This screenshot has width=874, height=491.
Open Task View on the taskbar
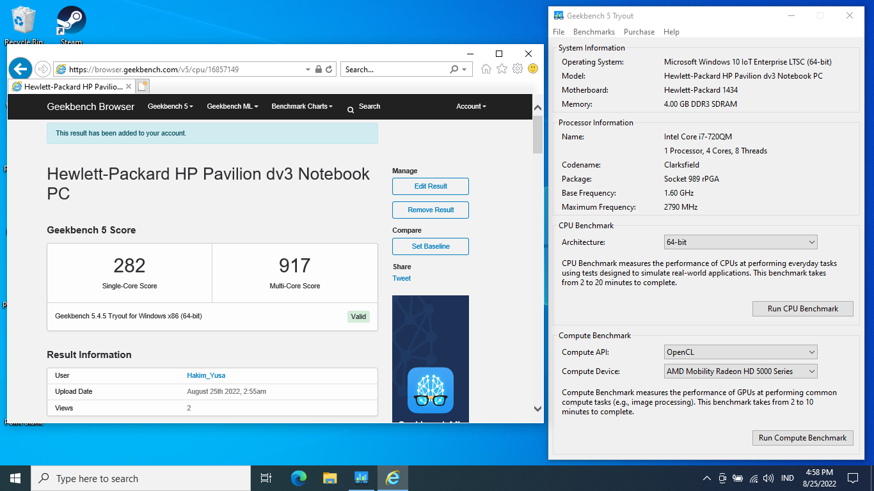click(x=266, y=478)
